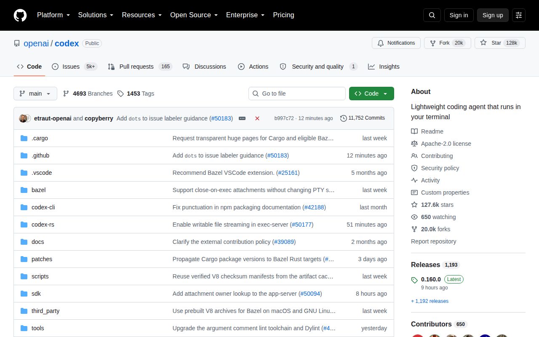539x337 pixels.
Task: Open the Pricing link
Action: click(x=283, y=15)
